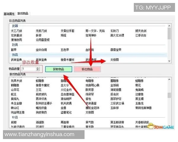Select 山茶花 in game items
This screenshot has height=142, width=178.
point(15,90)
